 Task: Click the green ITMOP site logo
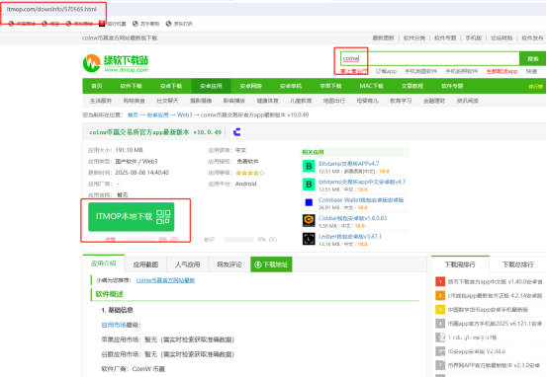click(116, 63)
